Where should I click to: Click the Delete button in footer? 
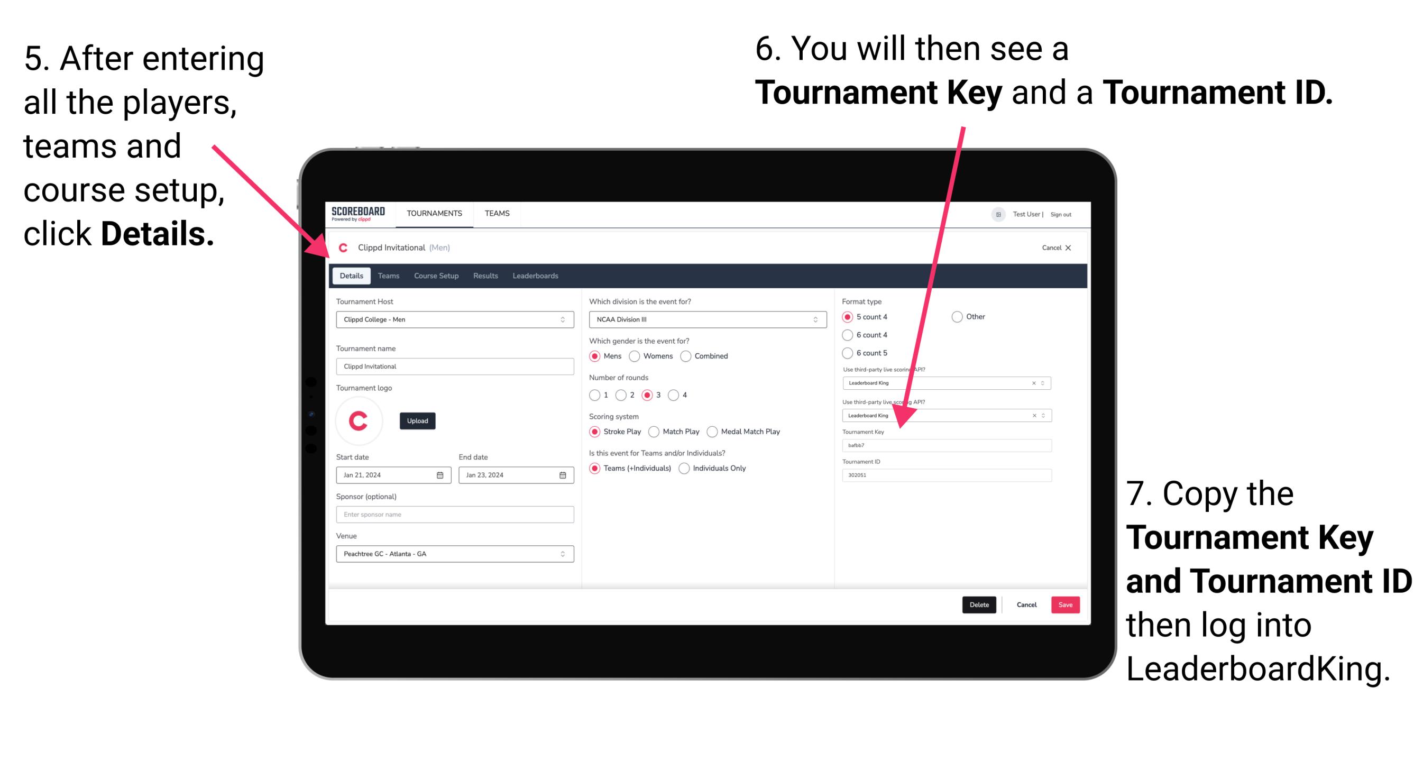tap(978, 604)
